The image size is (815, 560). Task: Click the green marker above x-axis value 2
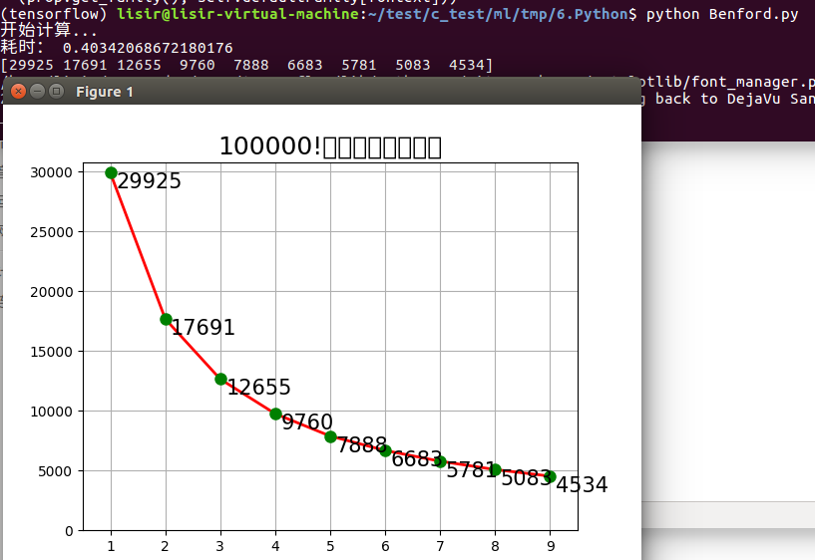pos(166,319)
